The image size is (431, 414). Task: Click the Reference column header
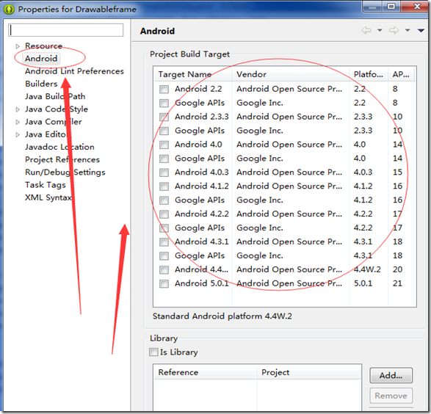coord(206,372)
